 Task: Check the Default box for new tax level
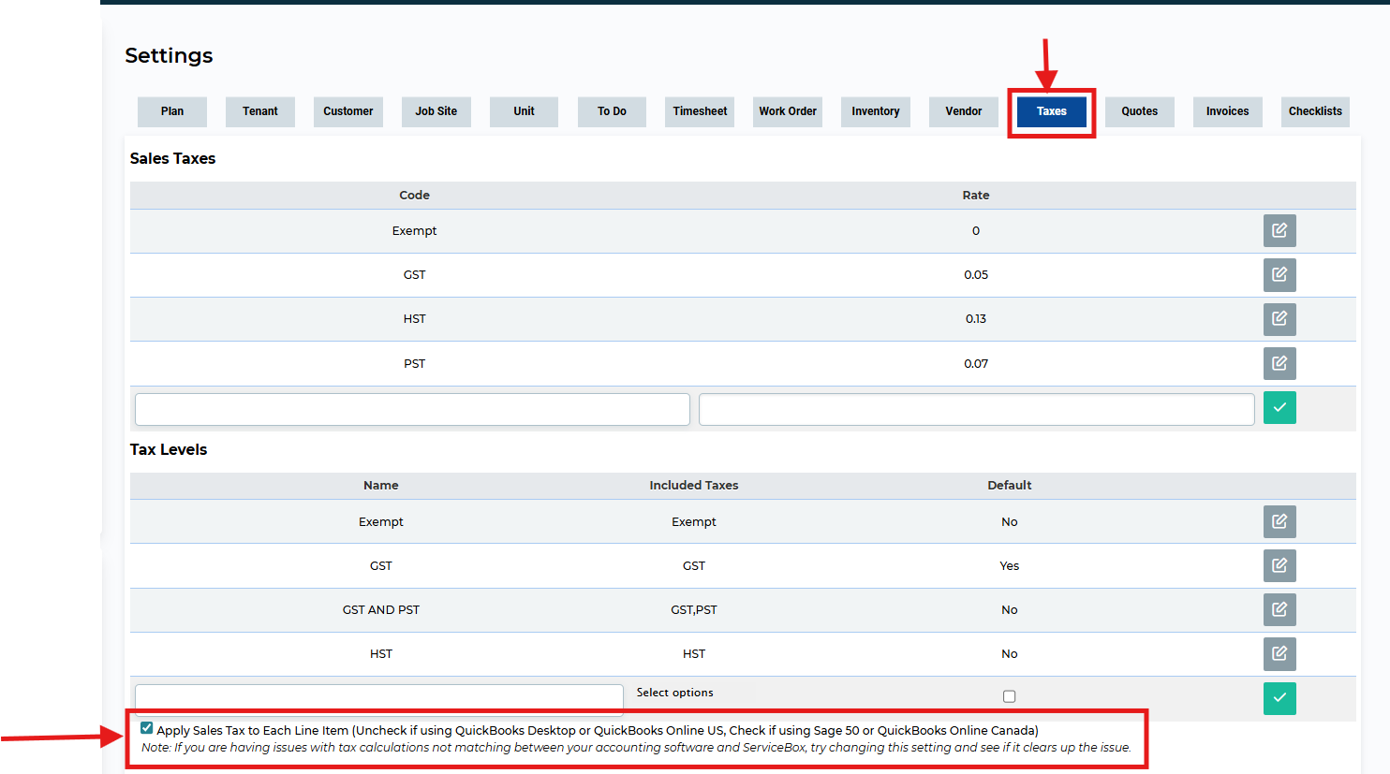pyautogui.click(x=1009, y=696)
